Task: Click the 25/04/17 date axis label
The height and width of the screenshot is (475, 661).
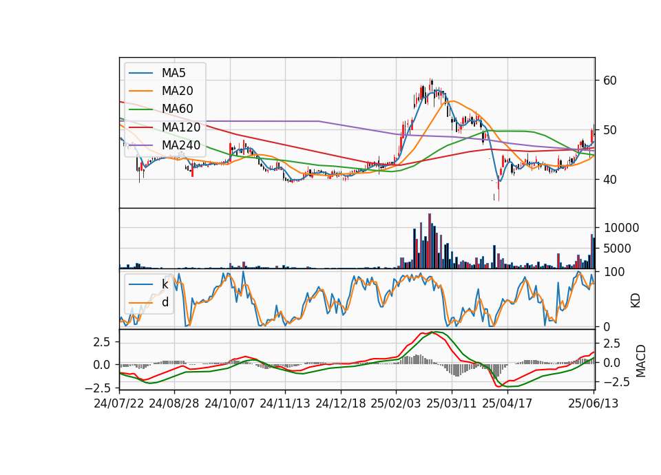Action: 507,403
